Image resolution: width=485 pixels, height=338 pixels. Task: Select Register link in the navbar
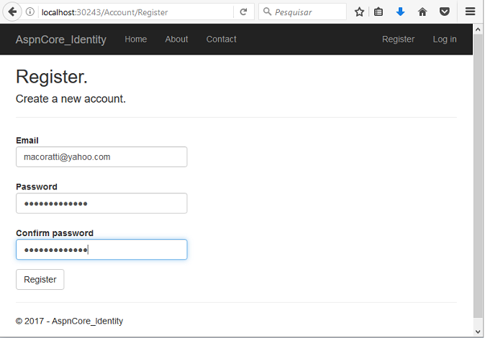click(x=398, y=39)
